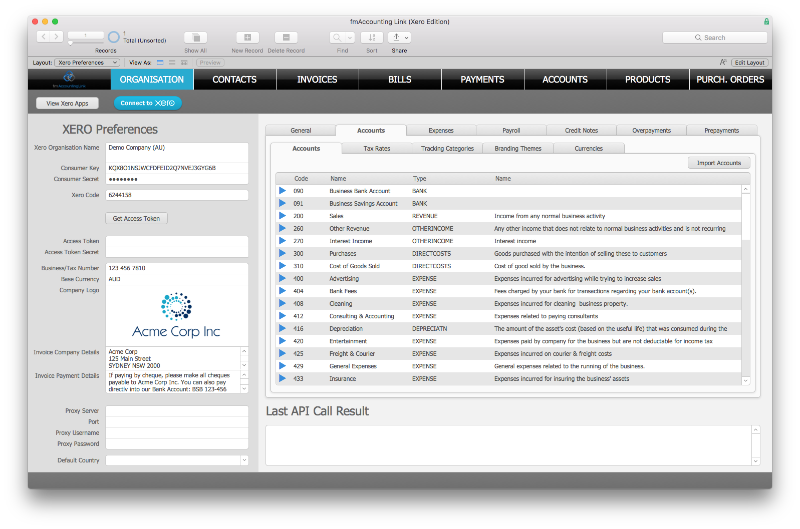Switch to List view icon
This screenshot has height=529, width=800.
click(x=172, y=63)
